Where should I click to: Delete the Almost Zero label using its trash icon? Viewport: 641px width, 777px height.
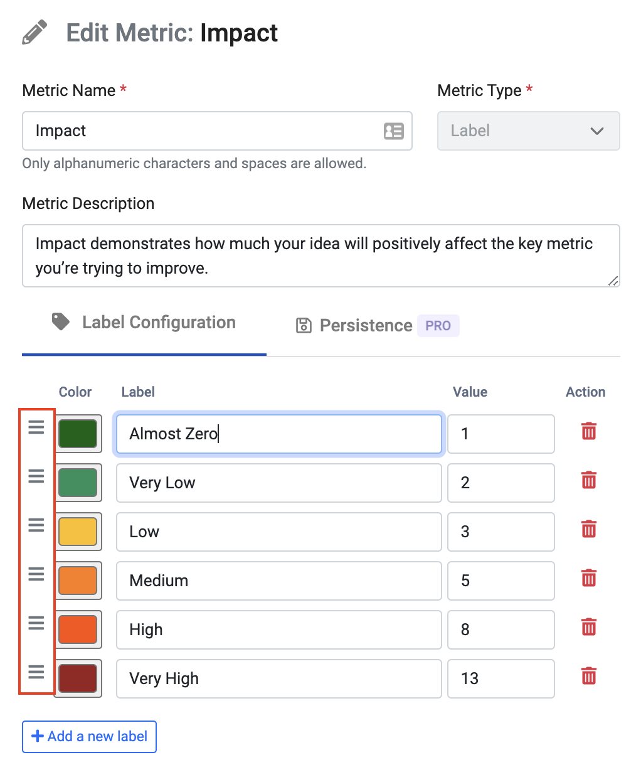pos(588,431)
